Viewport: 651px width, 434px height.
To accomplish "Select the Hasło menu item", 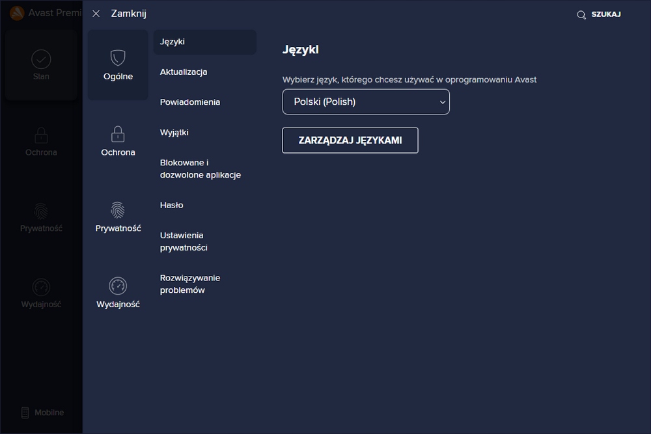I will [x=172, y=205].
